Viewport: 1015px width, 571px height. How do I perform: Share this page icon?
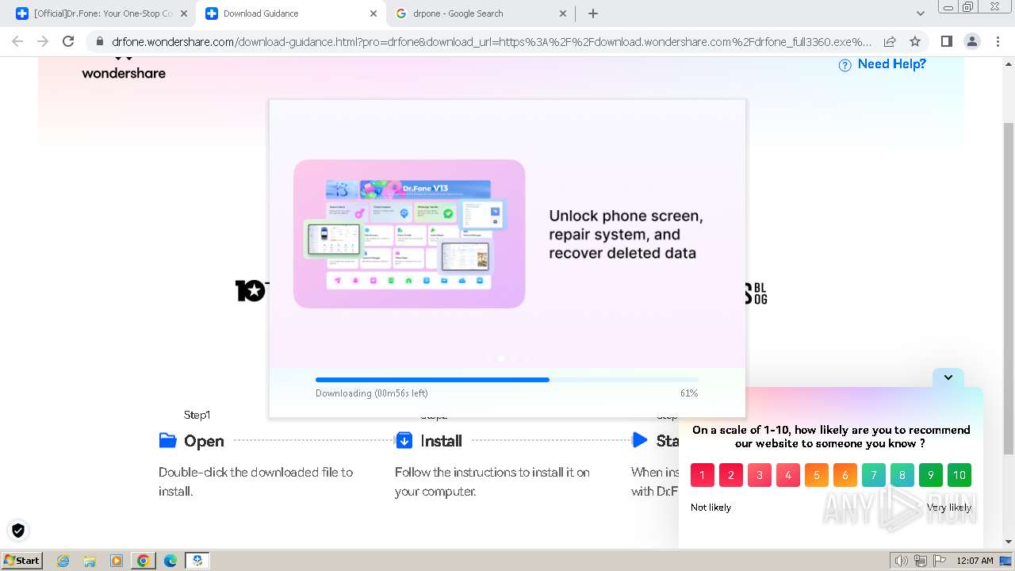click(x=890, y=42)
